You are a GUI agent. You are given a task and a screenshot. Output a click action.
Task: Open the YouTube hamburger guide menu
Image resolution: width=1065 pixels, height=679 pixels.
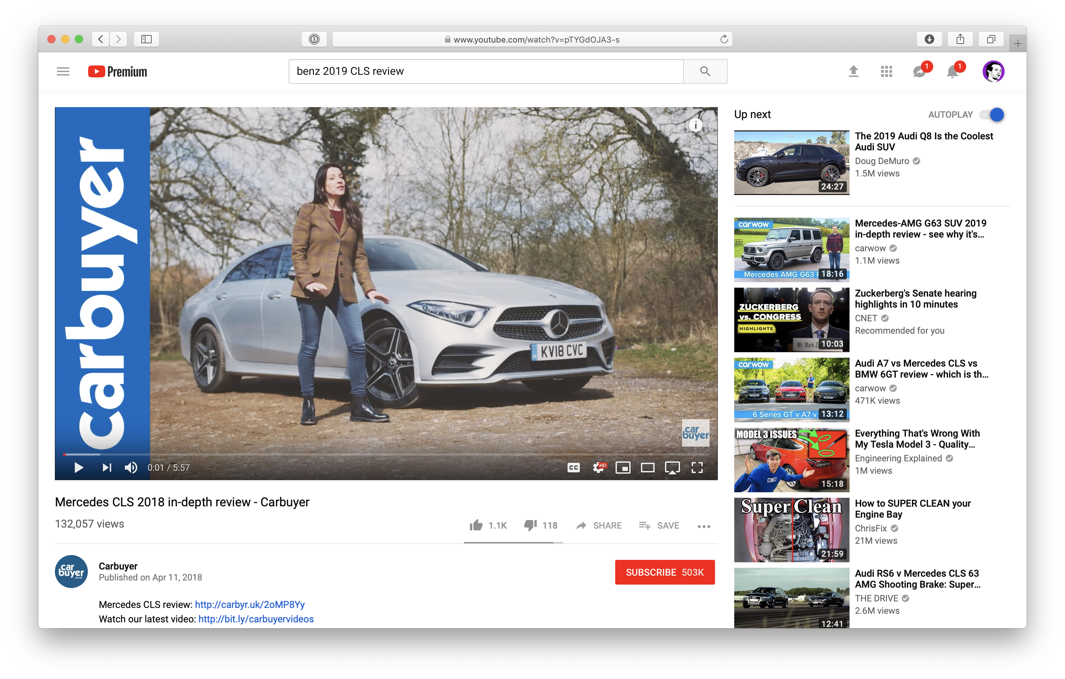(63, 71)
